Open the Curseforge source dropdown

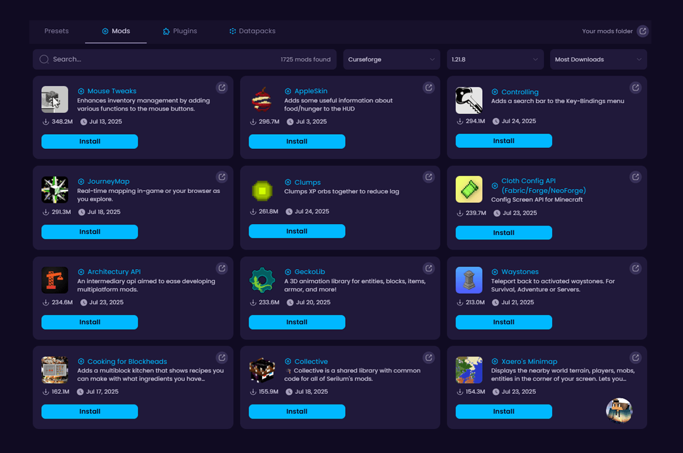coord(391,59)
